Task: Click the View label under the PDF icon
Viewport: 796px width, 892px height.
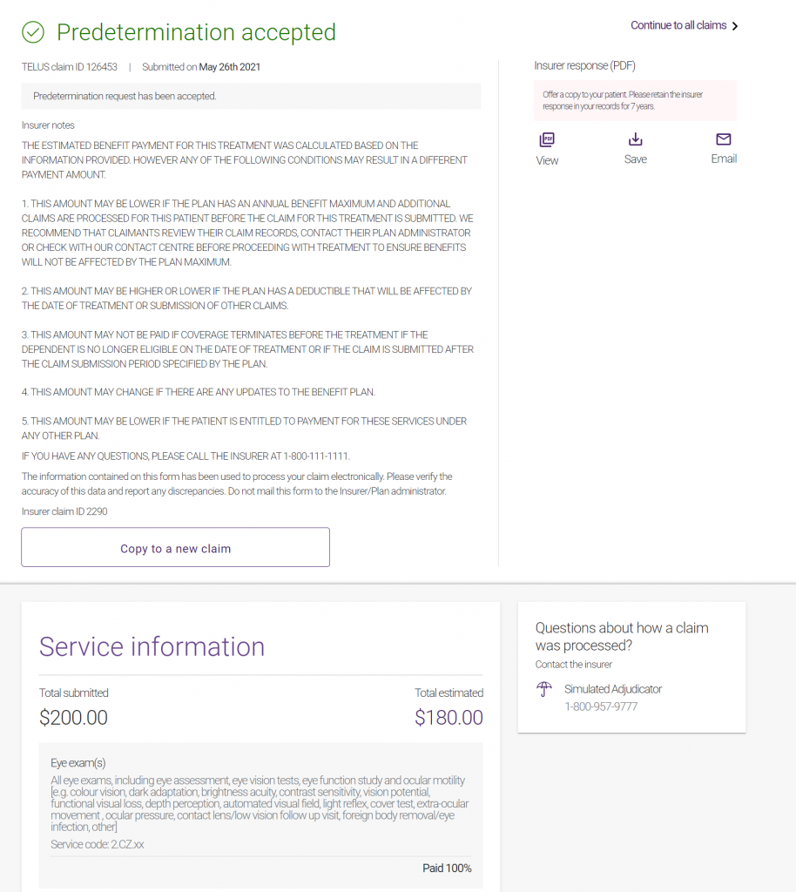Action: (x=547, y=160)
